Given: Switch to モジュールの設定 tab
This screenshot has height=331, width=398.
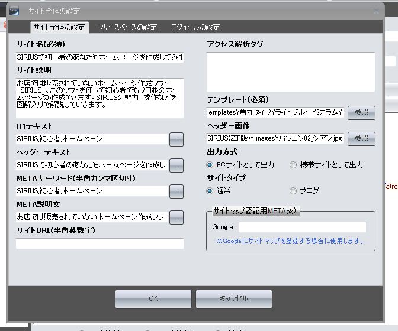Looking at the screenshot, I should (x=195, y=27).
